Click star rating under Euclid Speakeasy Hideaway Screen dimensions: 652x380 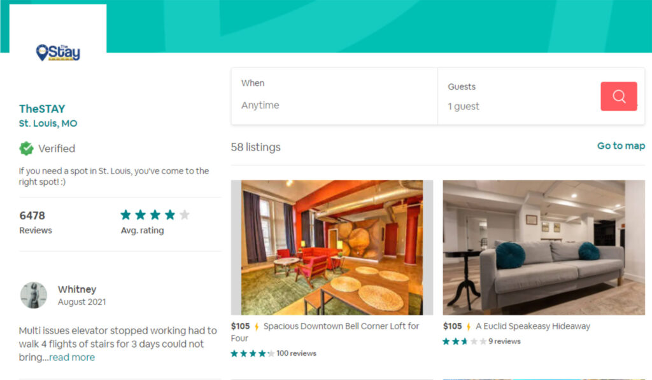pos(464,341)
